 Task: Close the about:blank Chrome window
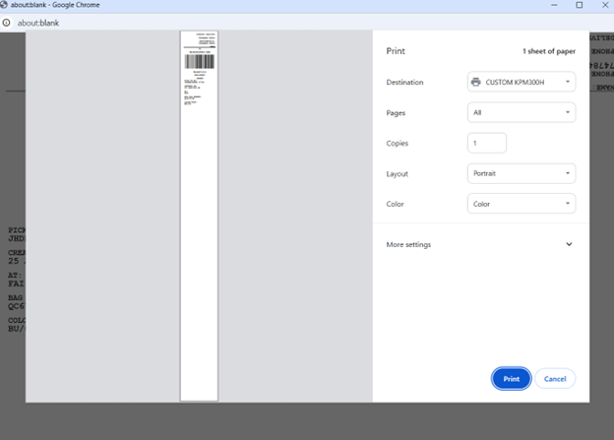[x=603, y=6]
